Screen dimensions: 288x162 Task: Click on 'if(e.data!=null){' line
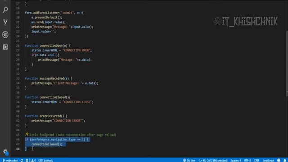45,55
